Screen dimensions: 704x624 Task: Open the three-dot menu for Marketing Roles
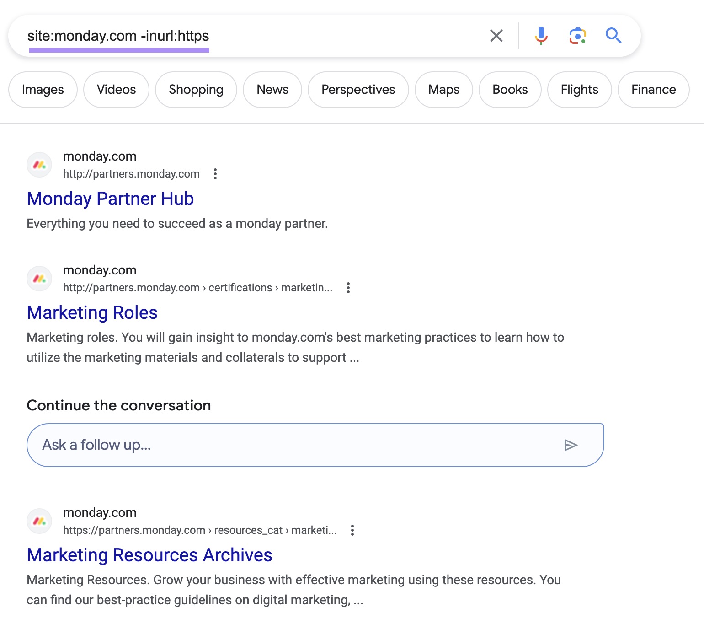click(x=348, y=288)
